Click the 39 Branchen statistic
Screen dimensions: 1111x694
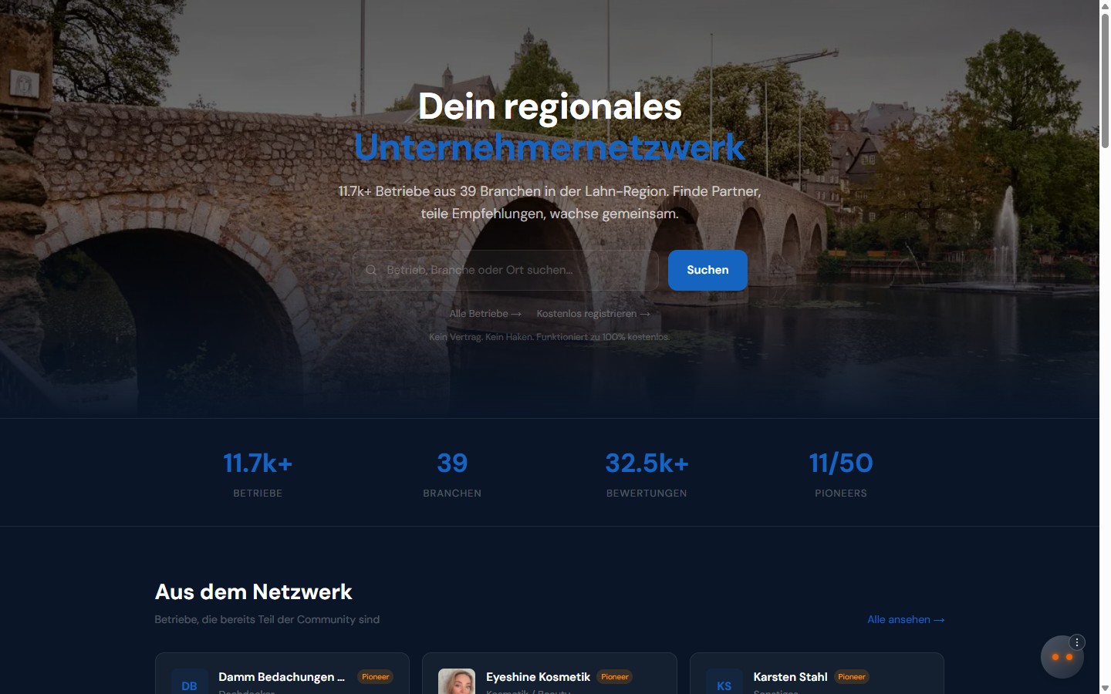[x=452, y=473]
